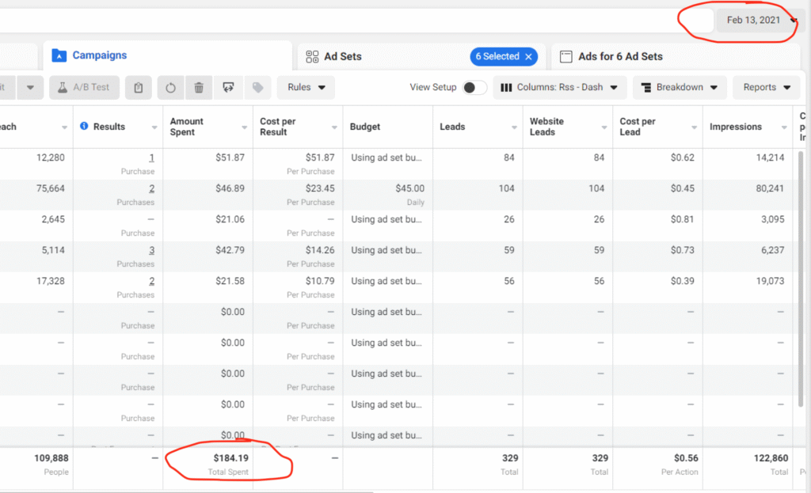Click the vertical table scrollbar
Screen dimensions: 811x493
click(801, 279)
